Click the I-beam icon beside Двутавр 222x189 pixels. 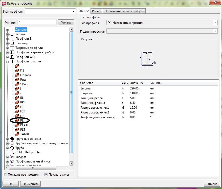(x=12, y=30)
